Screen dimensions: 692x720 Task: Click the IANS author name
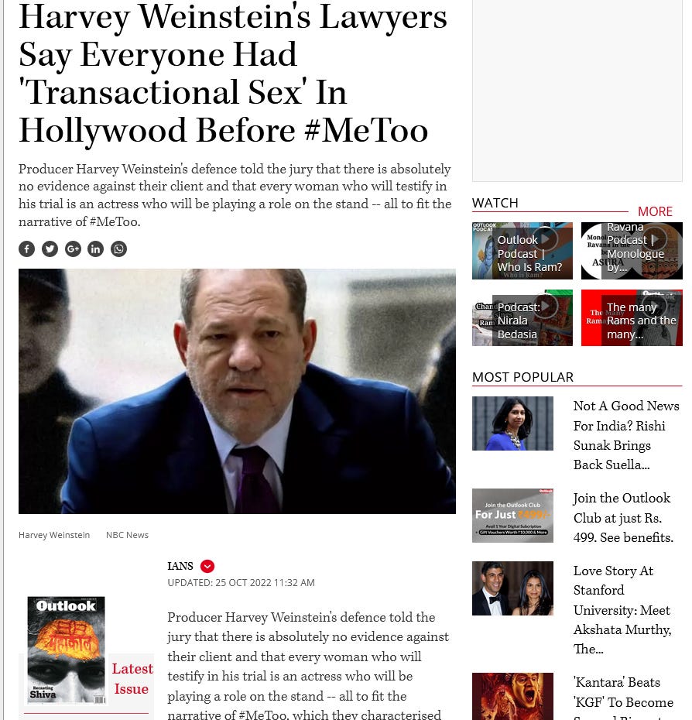coord(180,566)
